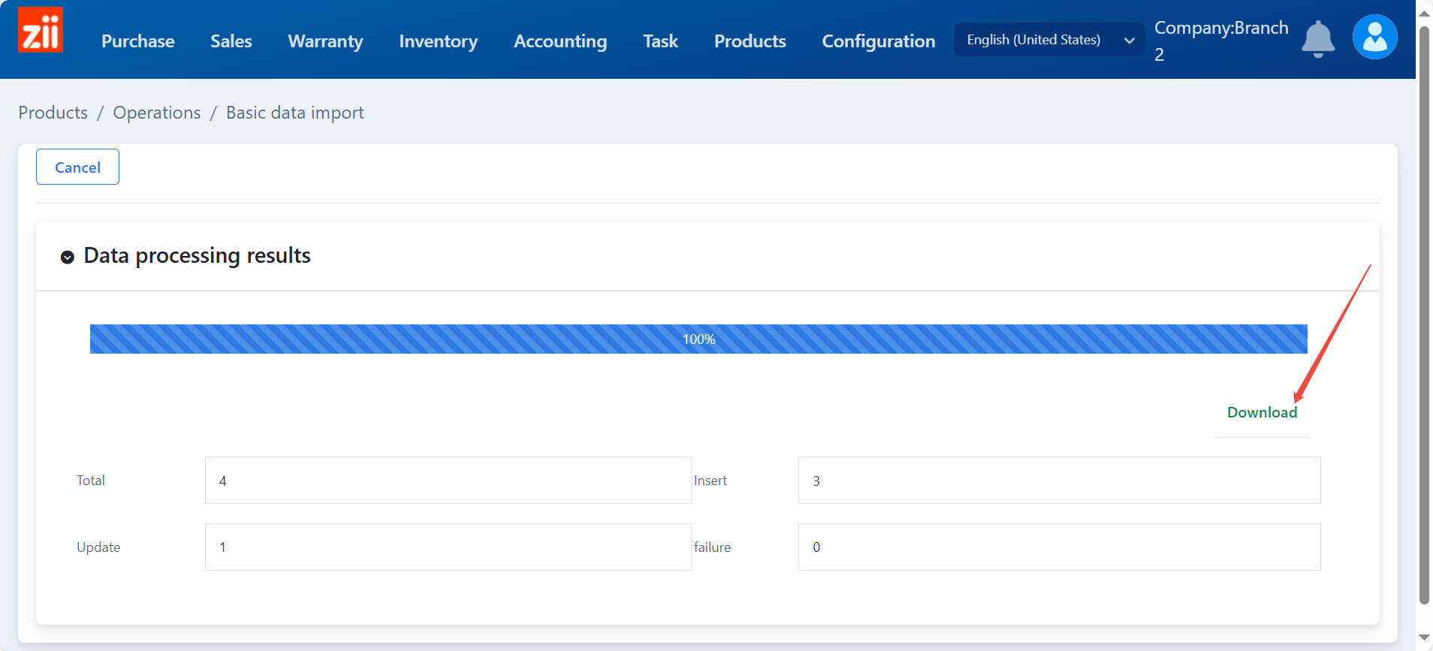Image resolution: width=1433 pixels, height=651 pixels.
Task: Open the Purchase menu
Action: (x=137, y=41)
